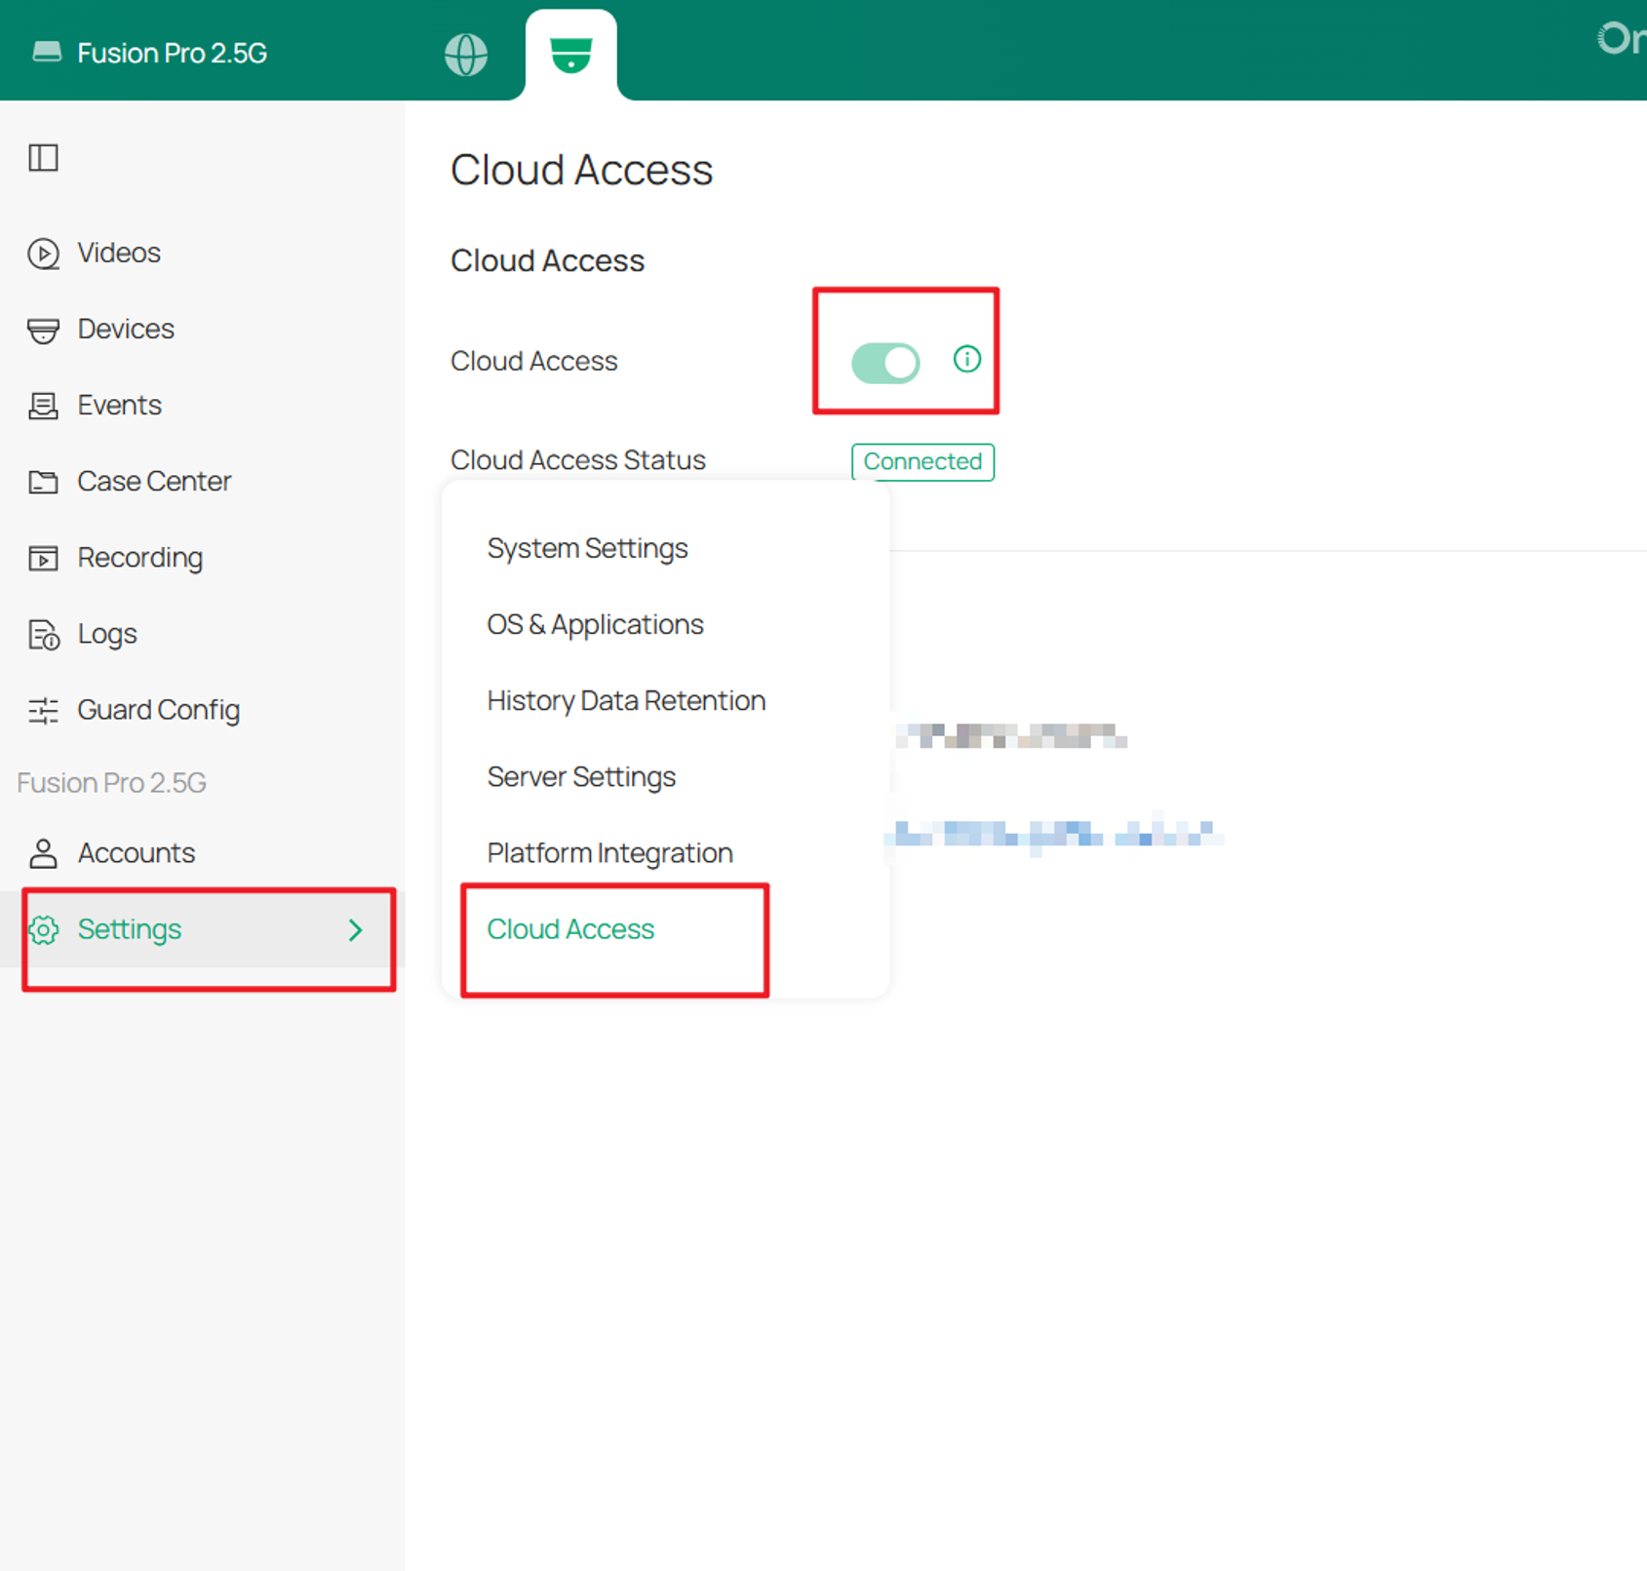Open the Settings menu item
This screenshot has width=1647, height=1571.
(x=203, y=929)
